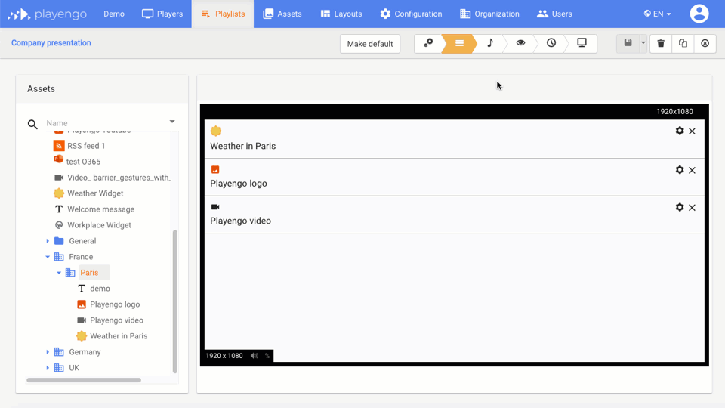Select the Weather Widget asset
Screen dimensions: 725x408
point(88,193)
